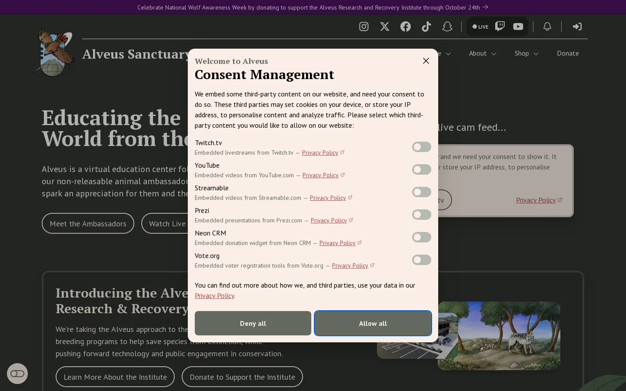Screen dimensions: 626x391
Task: Open the X (Twitter) social icon
Action: coord(385,27)
